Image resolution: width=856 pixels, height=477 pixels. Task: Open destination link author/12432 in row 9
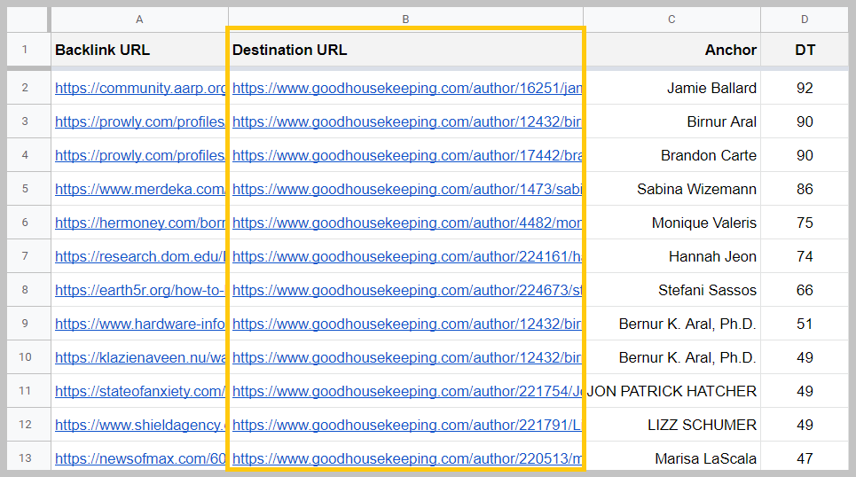(x=407, y=324)
